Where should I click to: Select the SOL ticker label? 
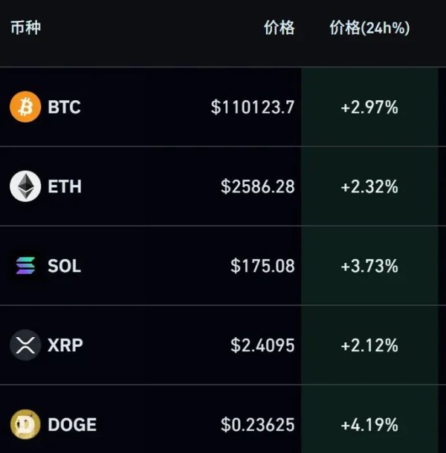tap(64, 266)
